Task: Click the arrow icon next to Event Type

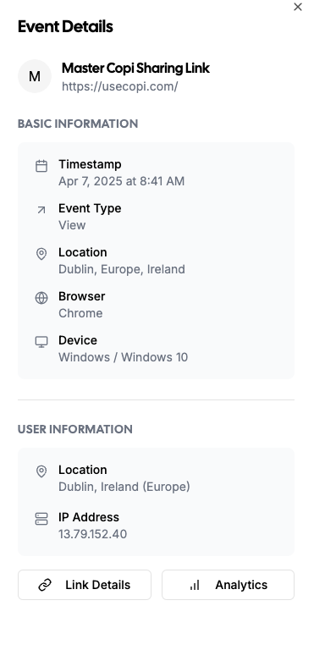Action: (x=41, y=210)
